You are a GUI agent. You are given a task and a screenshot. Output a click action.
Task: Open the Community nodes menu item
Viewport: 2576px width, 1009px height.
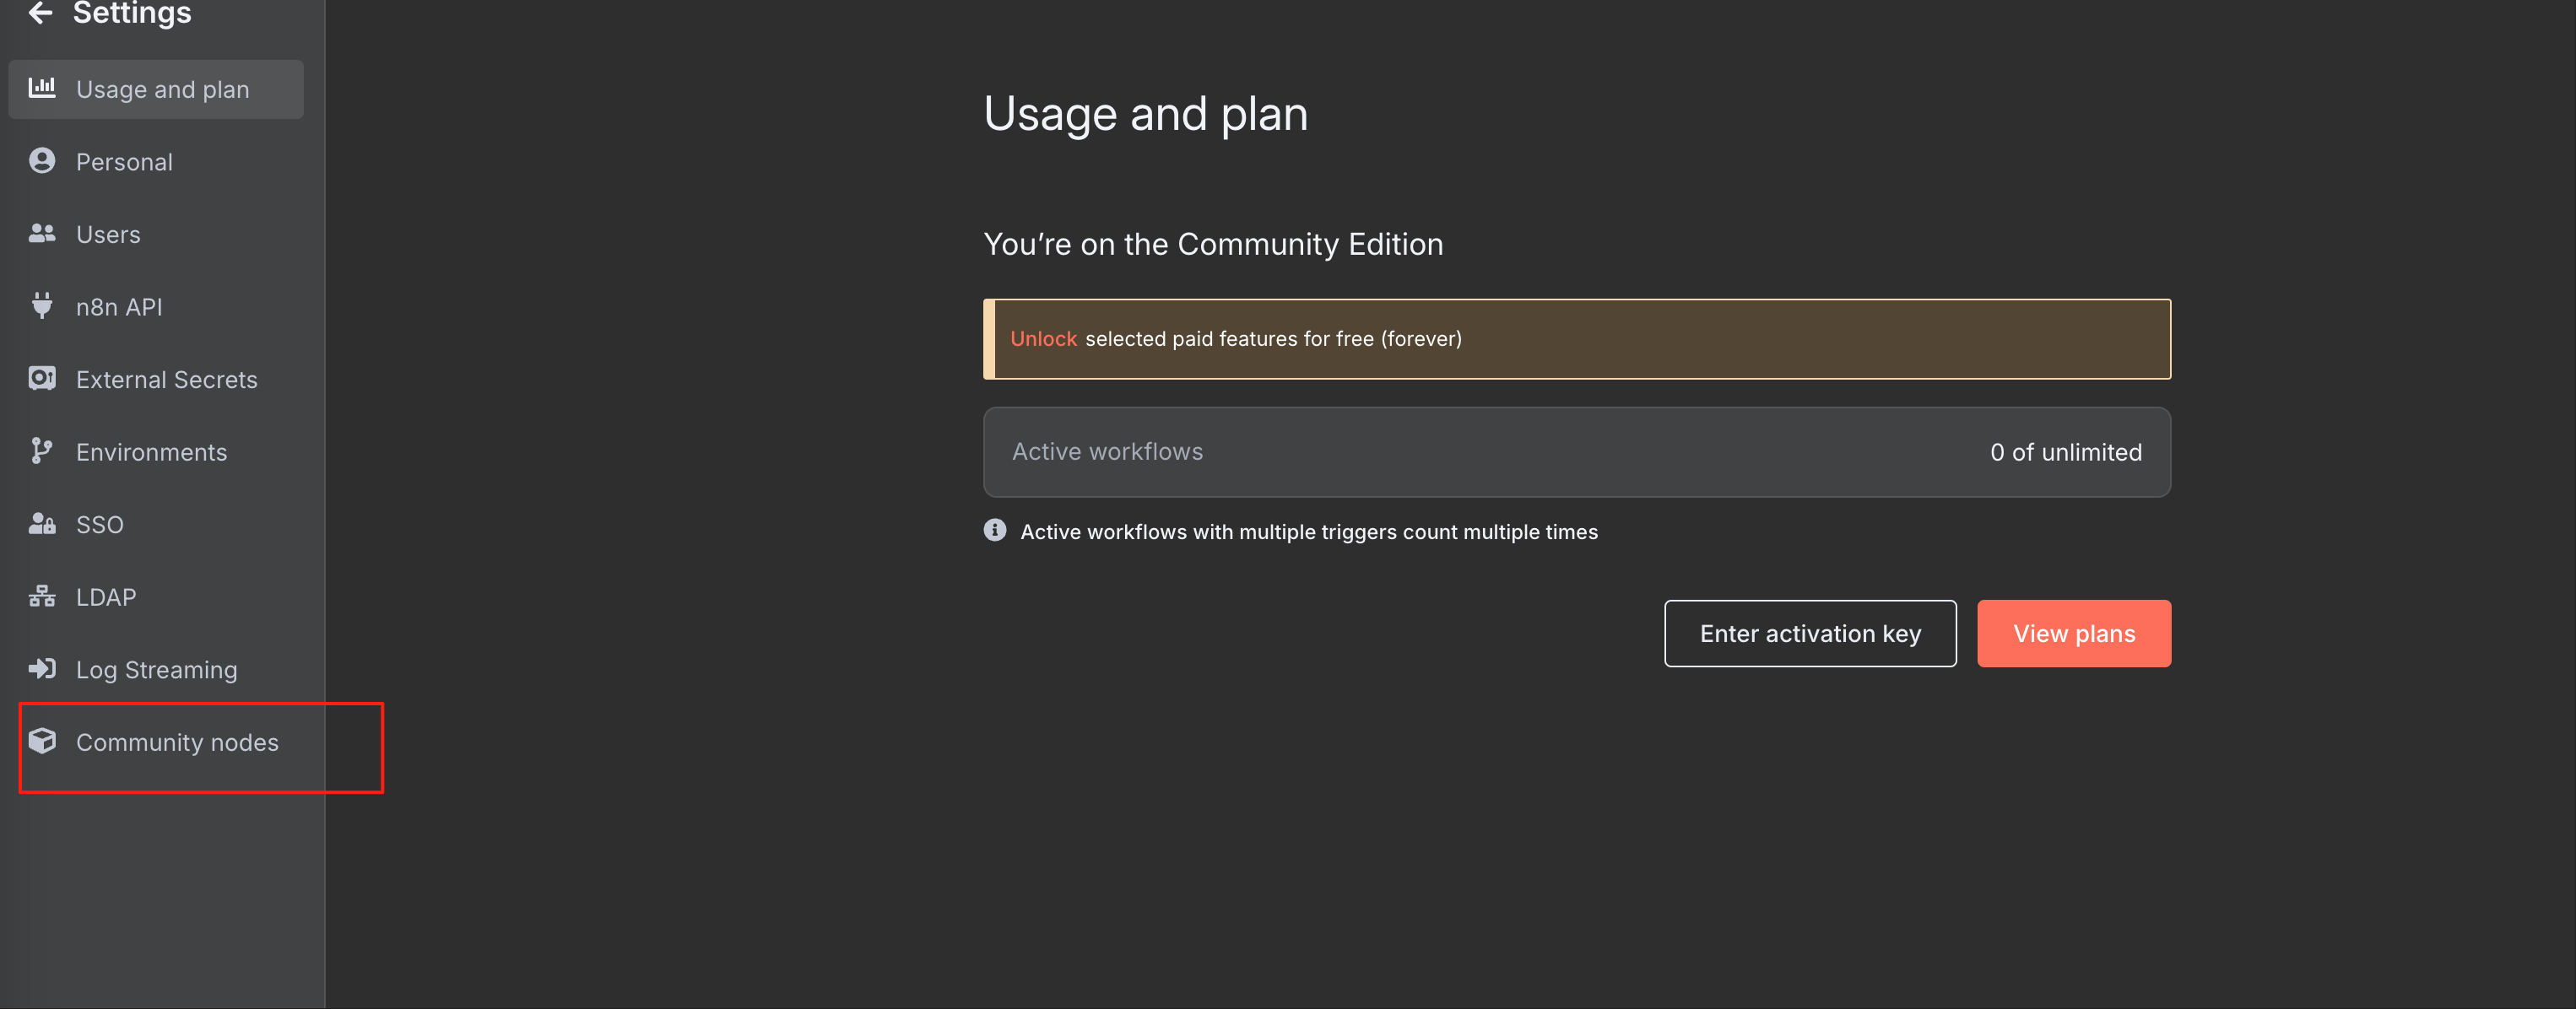tap(177, 743)
